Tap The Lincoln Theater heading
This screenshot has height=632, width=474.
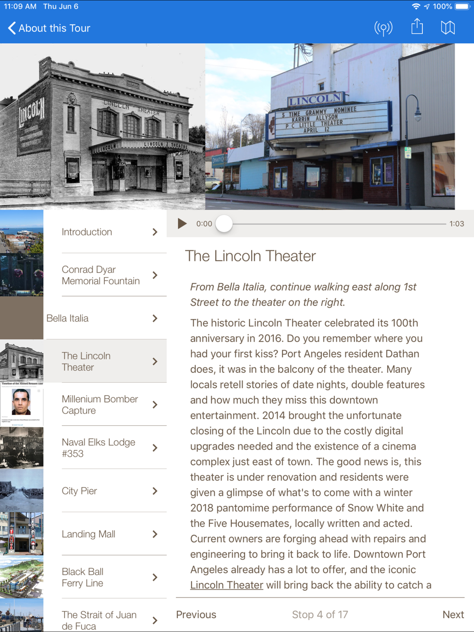pos(250,256)
